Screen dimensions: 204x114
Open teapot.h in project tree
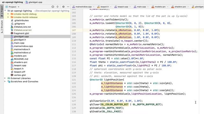coord(18,69)
